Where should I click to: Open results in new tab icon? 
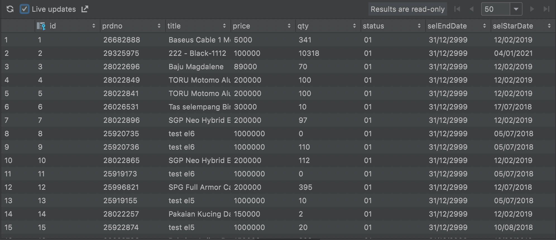click(85, 9)
